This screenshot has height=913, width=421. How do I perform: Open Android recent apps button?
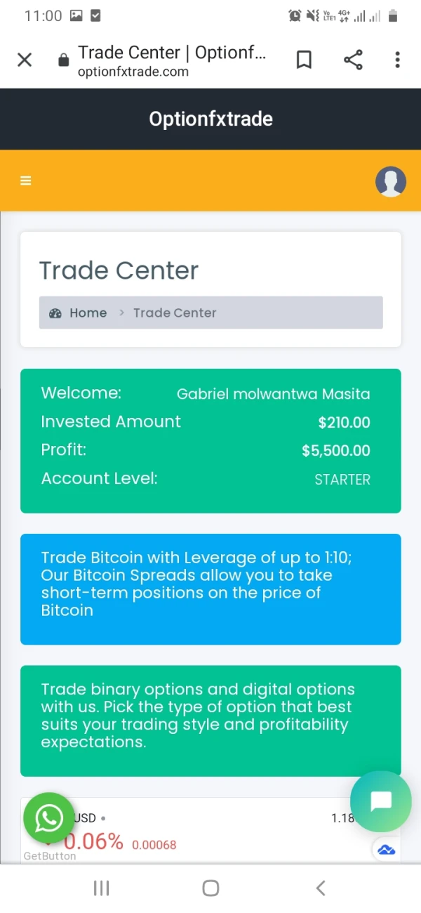click(x=102, y=888)
